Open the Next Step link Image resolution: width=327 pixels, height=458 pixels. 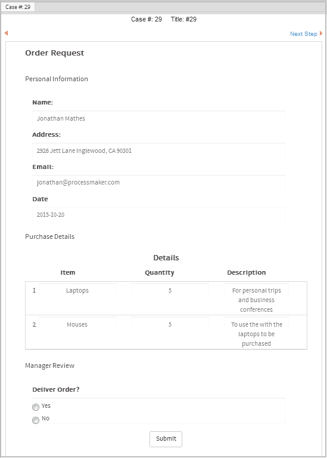pos(303,34)
